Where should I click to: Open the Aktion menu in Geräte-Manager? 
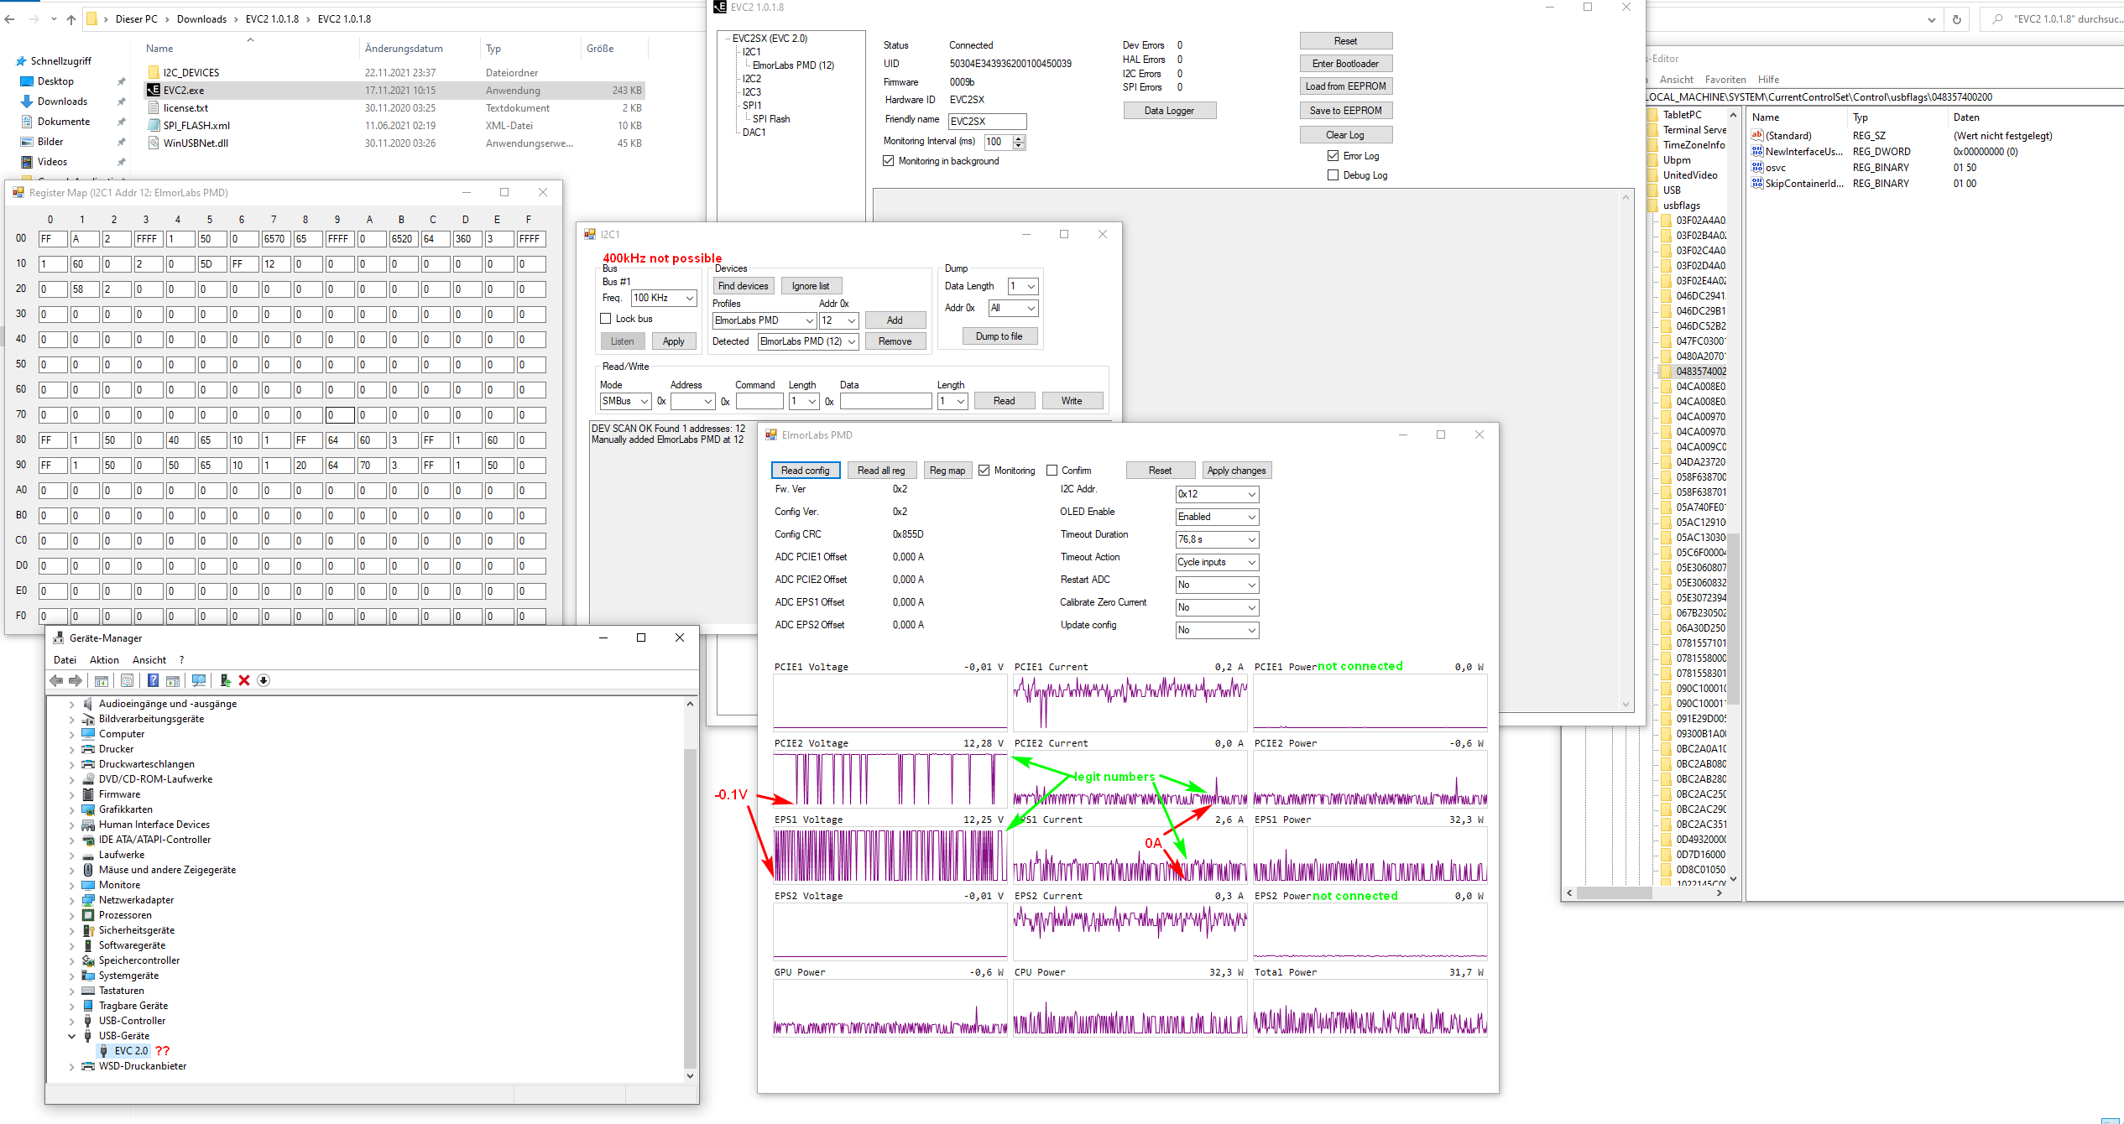[x=104, y=659]
